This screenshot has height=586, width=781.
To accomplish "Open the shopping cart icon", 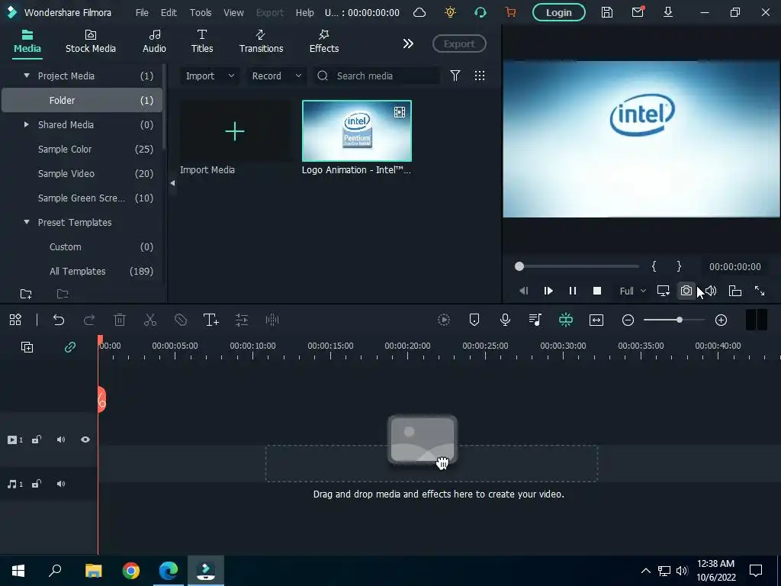I will coord(510,12).
